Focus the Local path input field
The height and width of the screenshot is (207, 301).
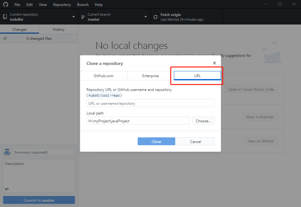tap(138, 121)
